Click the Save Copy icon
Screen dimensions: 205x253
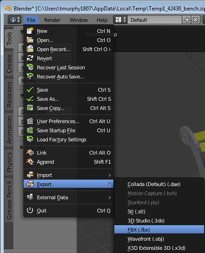pos(30,108)
